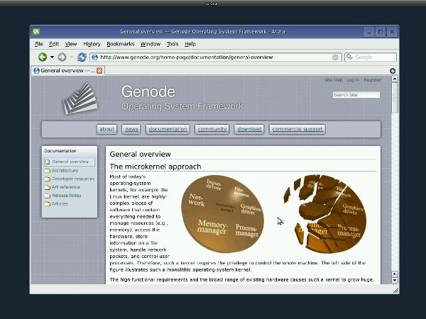Click the Genode logo image
This screenshot has width=426, height=319.
[x=80, y=99]
